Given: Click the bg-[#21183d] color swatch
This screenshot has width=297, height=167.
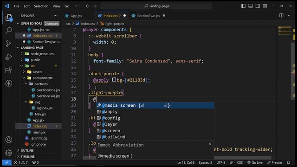Looking at the screenshot, I should 114,80.
